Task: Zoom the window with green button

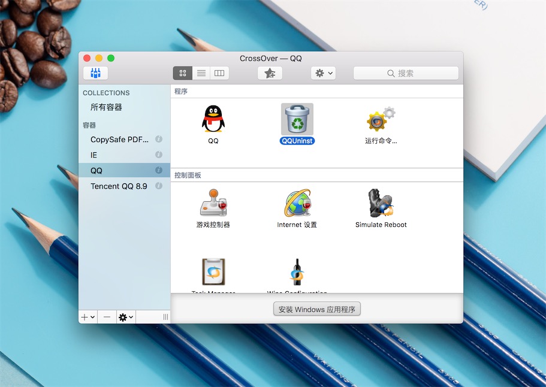Action: pyautogui.click(x=111, y=58)
